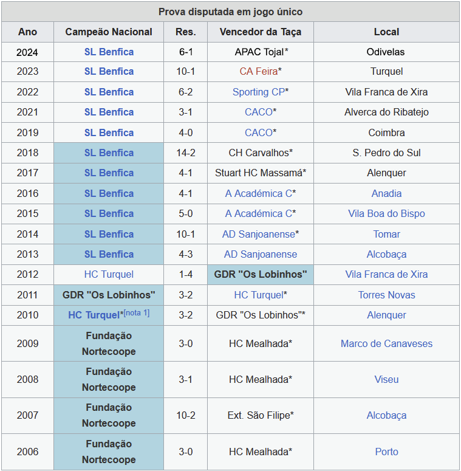
Task: Open the Viseu location link
Action: click(386, 380)
